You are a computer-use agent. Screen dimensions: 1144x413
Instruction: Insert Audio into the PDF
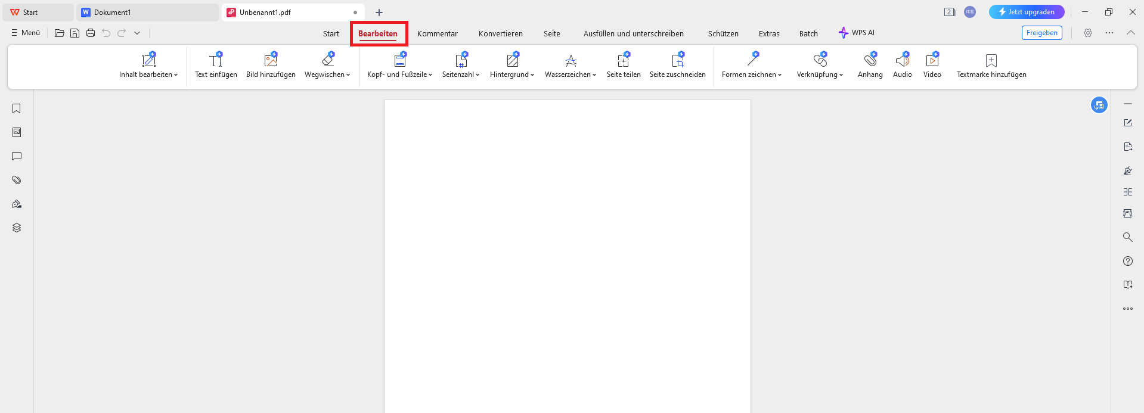(903, 66)
